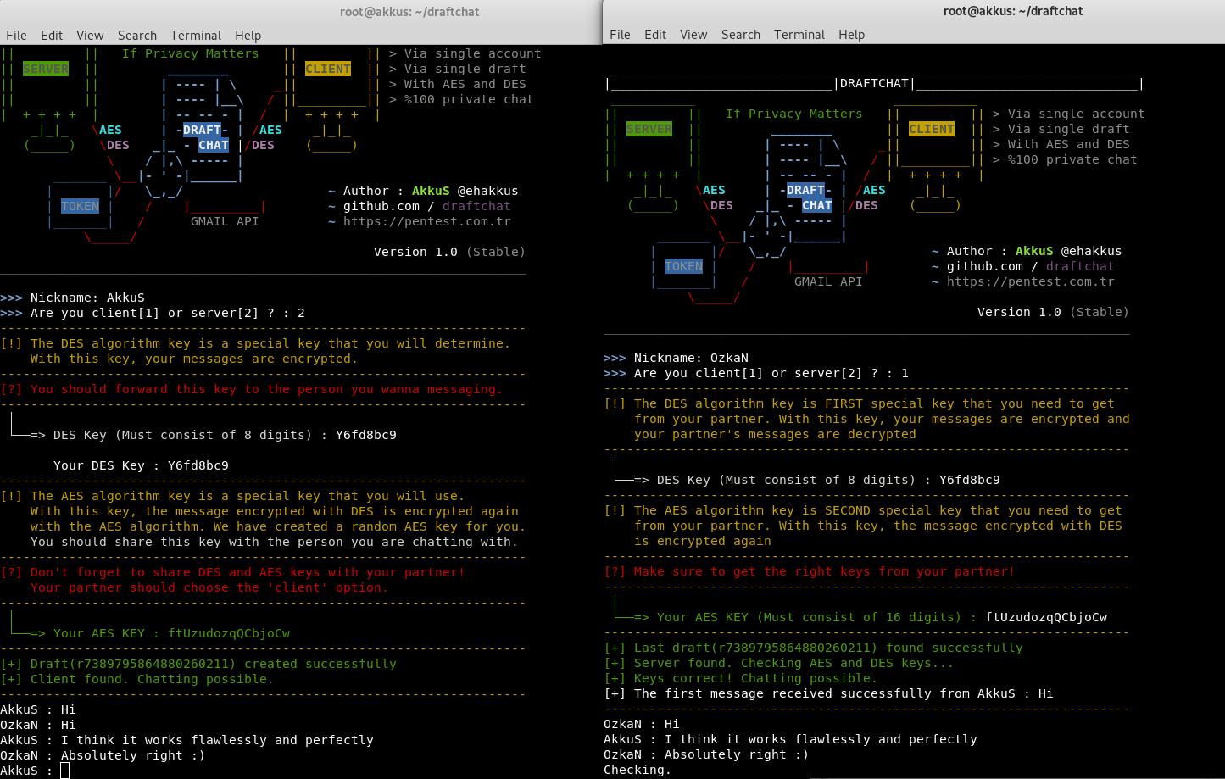This screenshot has height=779, width=1225.
Task: Click 'Don't forget to share DES and AES' warning
Action: click(248, 572)
